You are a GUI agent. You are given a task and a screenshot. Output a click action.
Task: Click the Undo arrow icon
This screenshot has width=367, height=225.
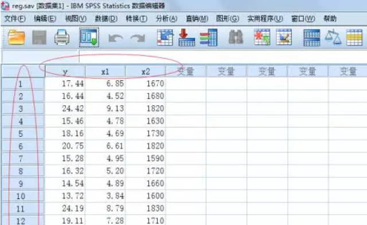pyautogui.click(x=116, y=38)
